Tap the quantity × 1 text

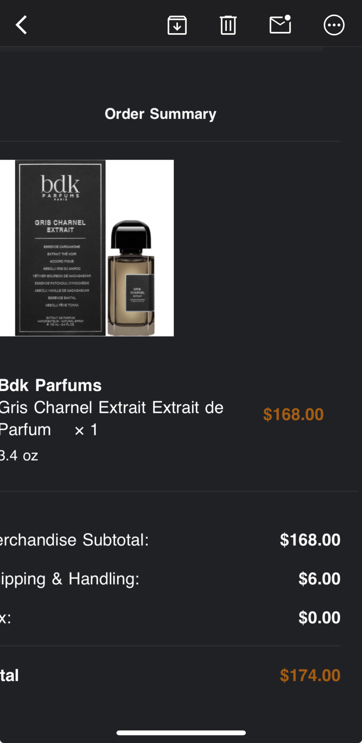click(86, 429)
